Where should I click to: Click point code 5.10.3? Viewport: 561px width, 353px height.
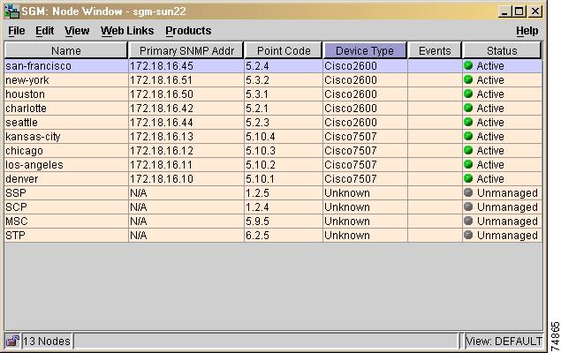pos(261,151)
